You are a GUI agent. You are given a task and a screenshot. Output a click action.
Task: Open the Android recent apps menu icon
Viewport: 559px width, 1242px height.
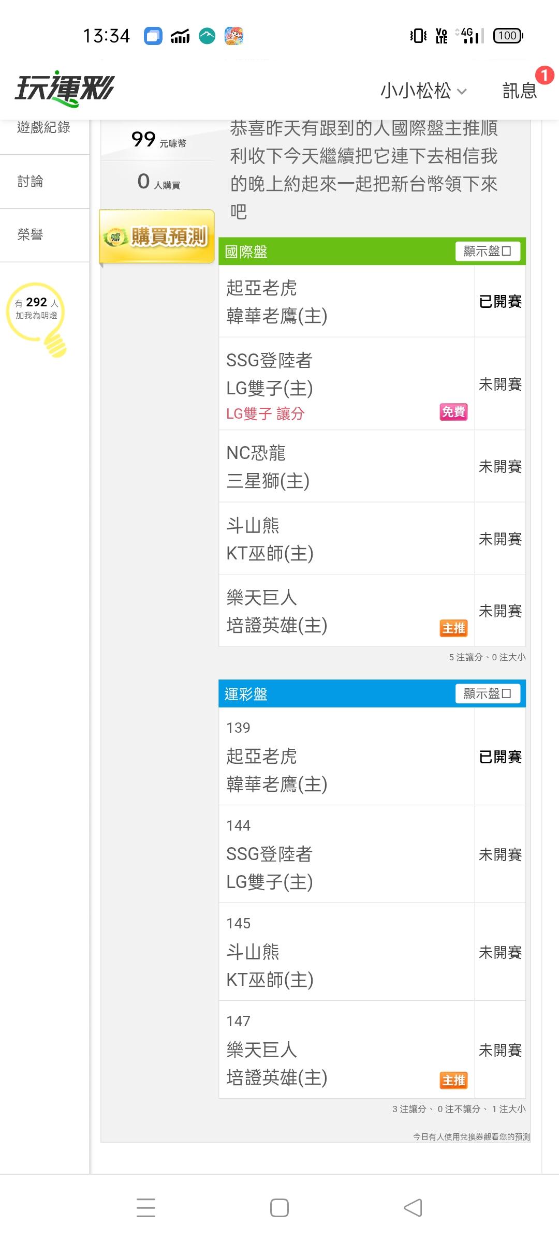[146, 1207]
